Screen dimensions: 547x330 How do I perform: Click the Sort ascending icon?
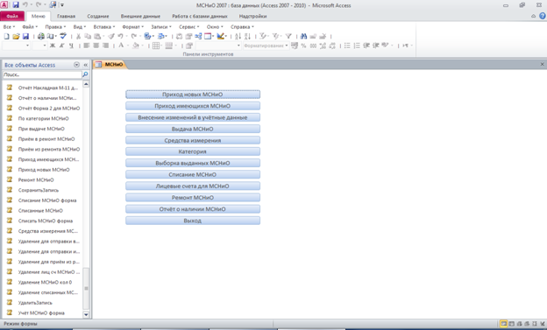point(238,36)
